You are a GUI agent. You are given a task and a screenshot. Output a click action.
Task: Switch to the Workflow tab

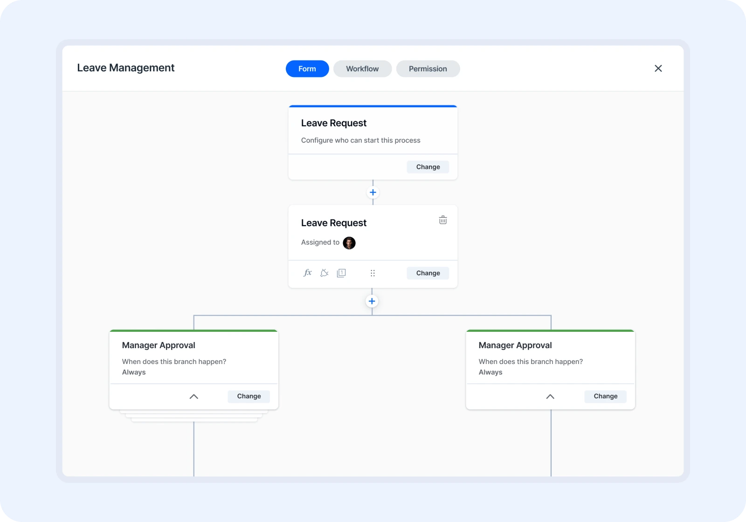click(362, 69)
